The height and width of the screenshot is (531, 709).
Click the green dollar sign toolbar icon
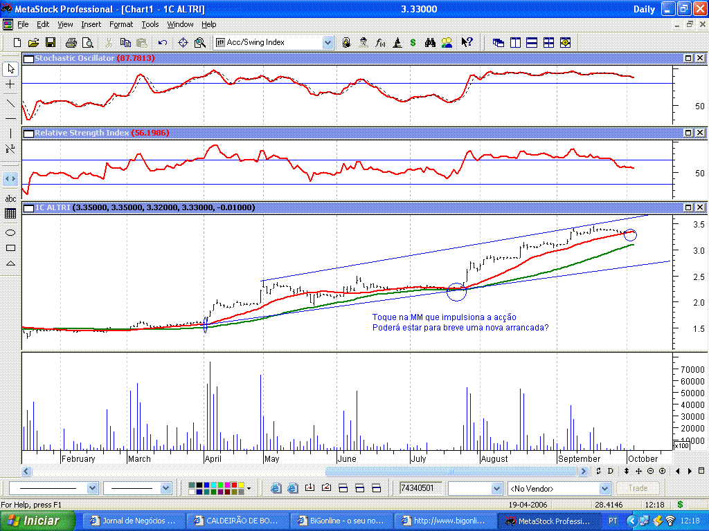coord(413,42)
